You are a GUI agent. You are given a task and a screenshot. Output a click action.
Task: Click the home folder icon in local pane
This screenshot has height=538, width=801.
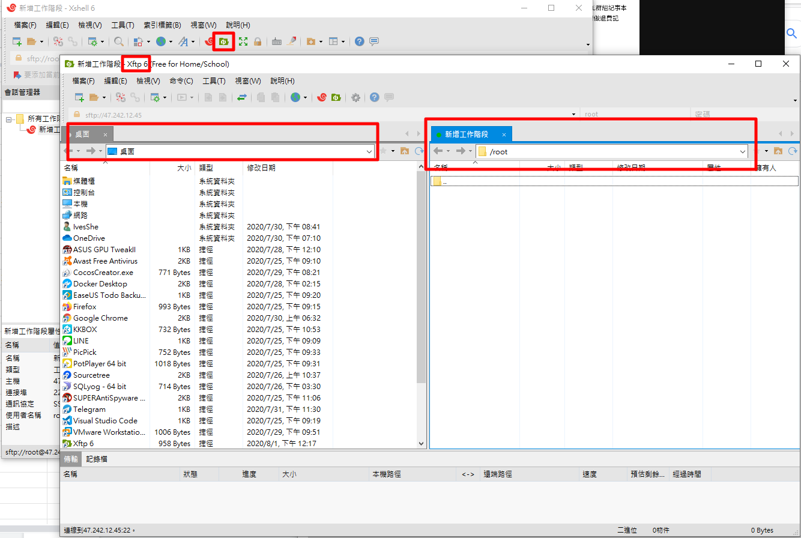(405, 151)
